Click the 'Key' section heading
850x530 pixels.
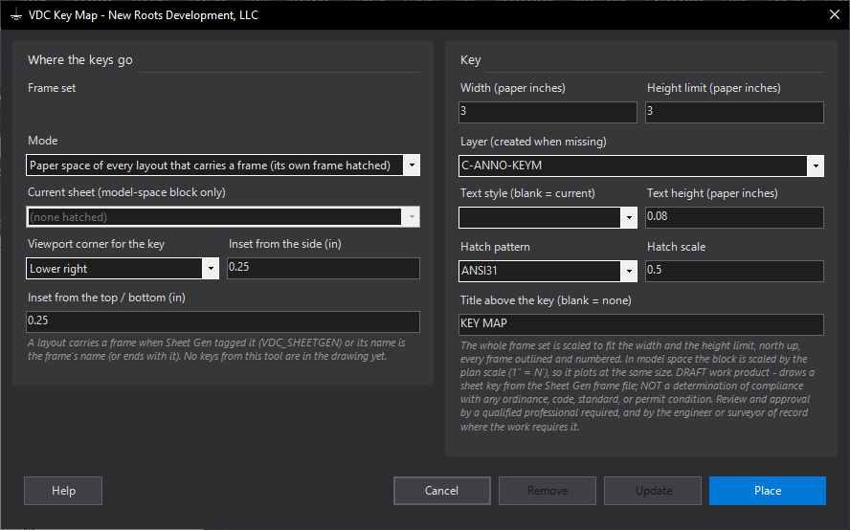(x=471, y=60)
